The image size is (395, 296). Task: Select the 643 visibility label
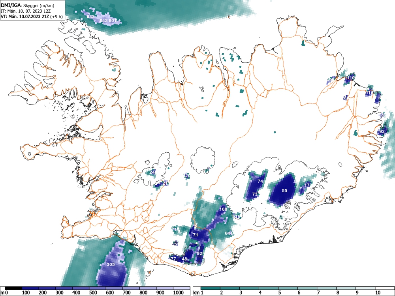pos(103,21)
